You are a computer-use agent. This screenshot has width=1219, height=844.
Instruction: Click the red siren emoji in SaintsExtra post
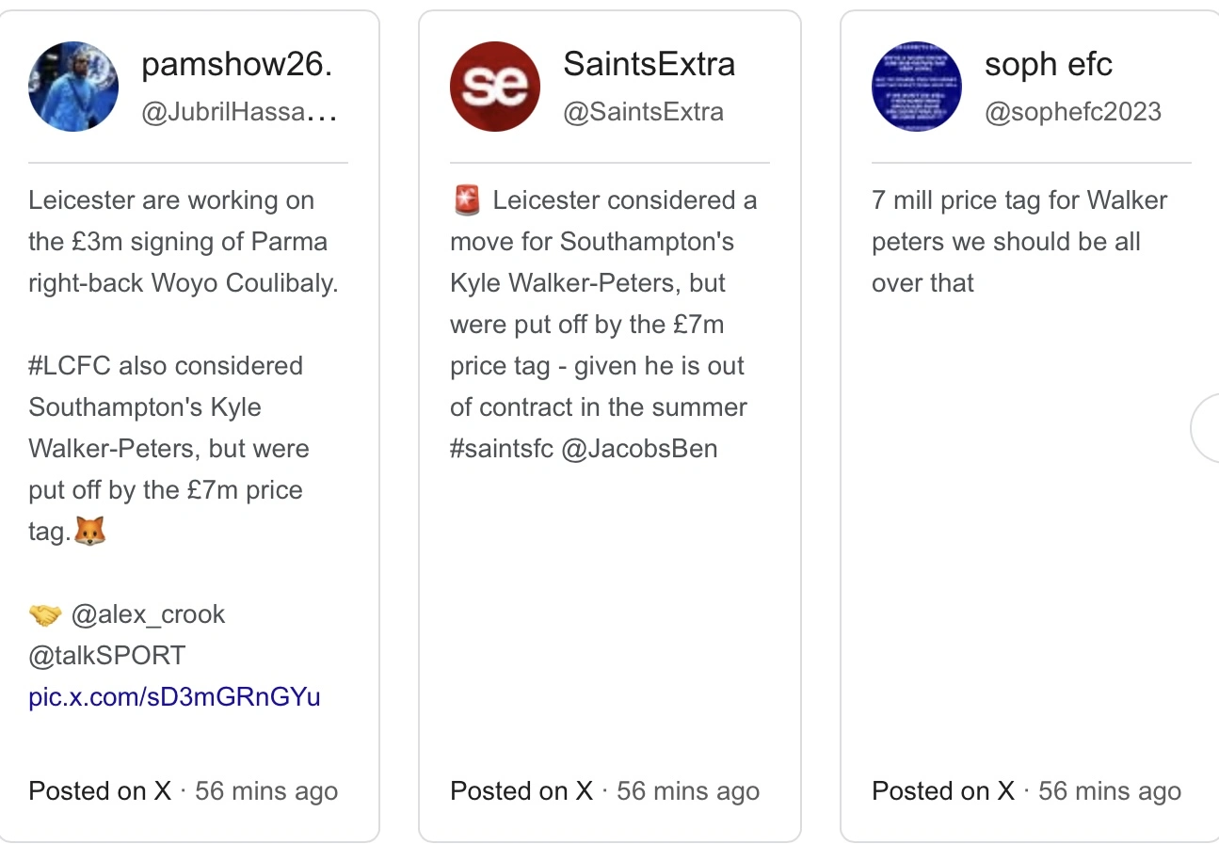coord(466,200)
